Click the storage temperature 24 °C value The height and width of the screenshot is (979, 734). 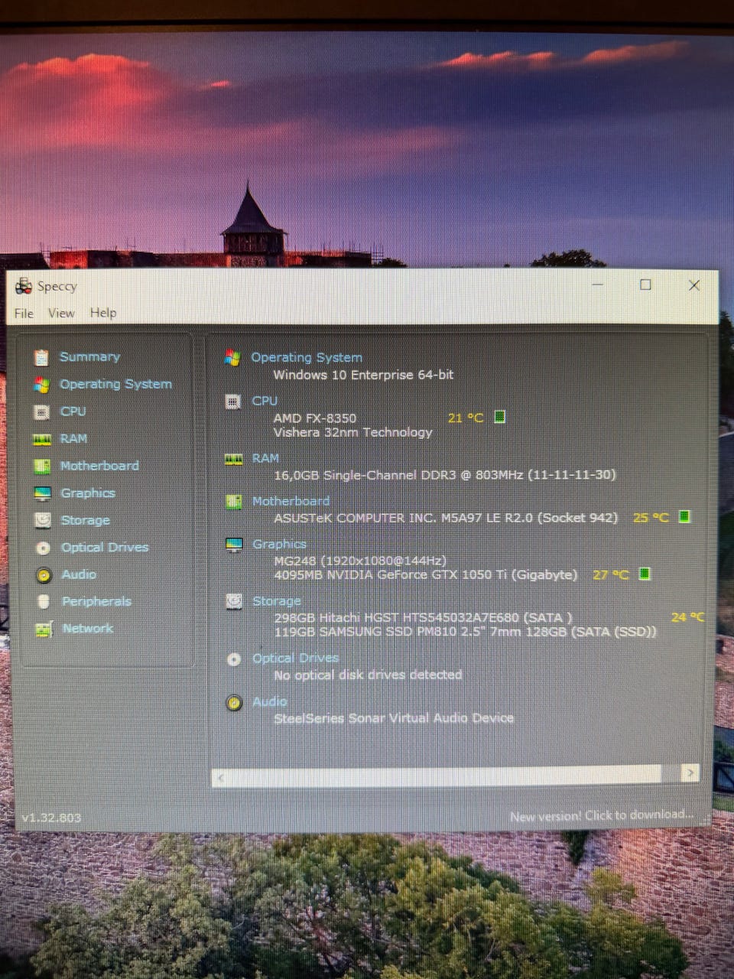(x=688, y=616)
